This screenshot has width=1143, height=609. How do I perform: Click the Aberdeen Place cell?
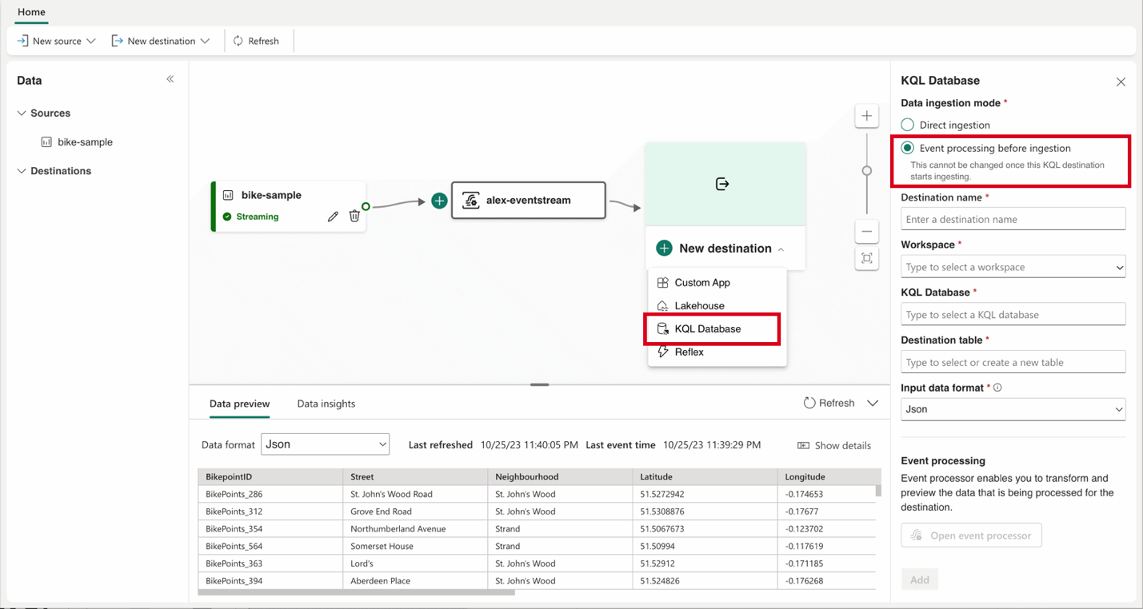(415, 581)
